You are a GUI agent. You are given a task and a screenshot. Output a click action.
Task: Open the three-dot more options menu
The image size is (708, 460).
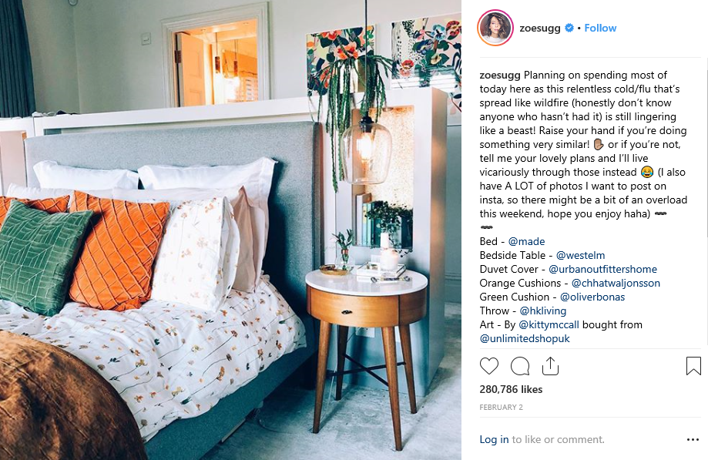(x=693, y=440)
